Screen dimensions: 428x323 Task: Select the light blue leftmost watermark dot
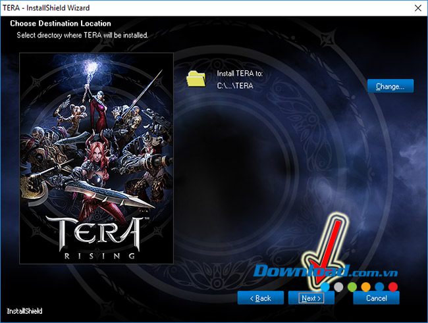pos(325,287)
